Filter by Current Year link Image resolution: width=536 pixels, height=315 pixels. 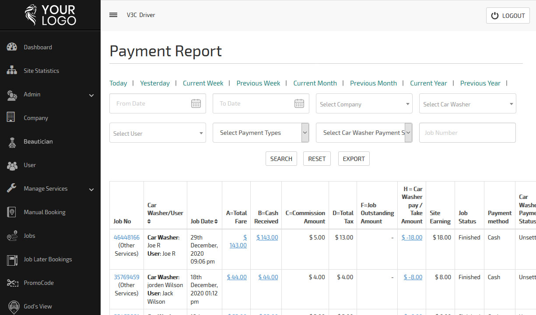(428, 83)
